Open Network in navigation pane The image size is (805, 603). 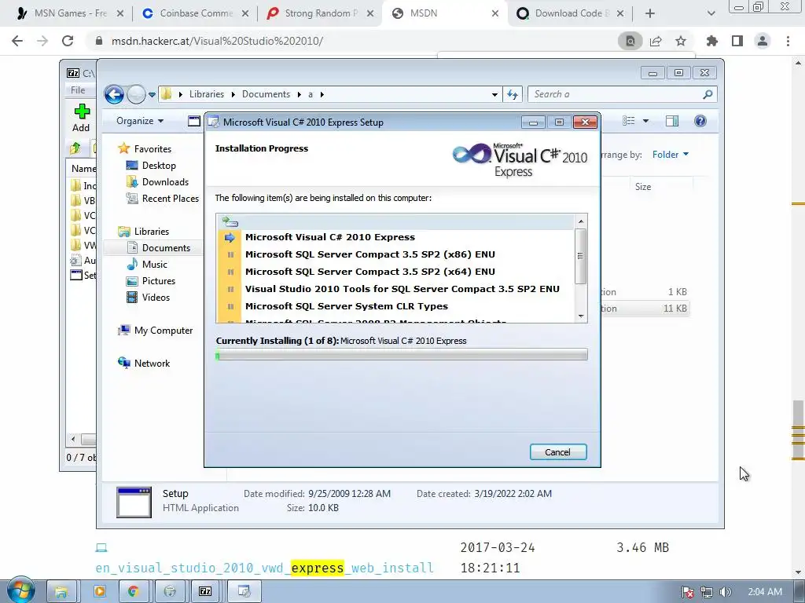coord(152,363)
